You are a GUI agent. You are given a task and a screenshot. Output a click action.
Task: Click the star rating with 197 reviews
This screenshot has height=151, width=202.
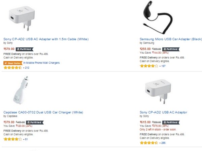point(149,66)
